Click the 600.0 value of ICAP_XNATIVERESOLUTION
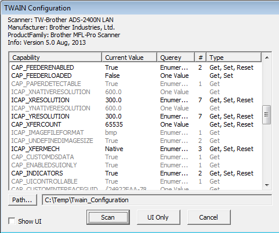Image resolution: width=279 pixels, height=233 pixels. point(113,92)
